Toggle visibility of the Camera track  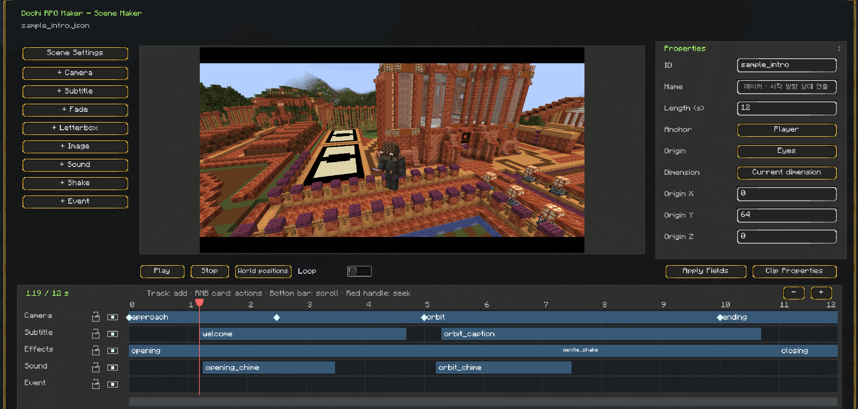tap(112, 317)
